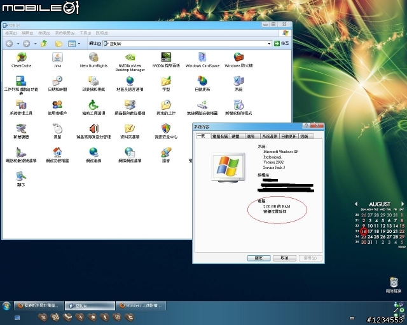Open the accessibility options wheelchair icon
This screenshot has height=325, width=407.
pyautogui.click(x=93, y=107)
